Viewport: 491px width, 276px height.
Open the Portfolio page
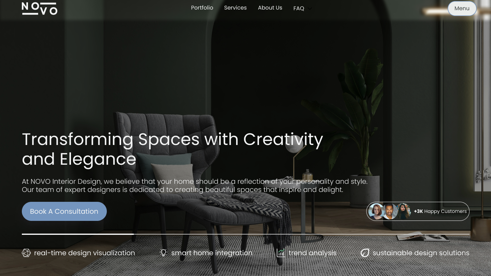202,8
